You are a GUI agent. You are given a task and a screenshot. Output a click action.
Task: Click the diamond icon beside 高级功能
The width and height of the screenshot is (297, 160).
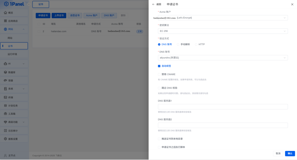pos(5,122)
